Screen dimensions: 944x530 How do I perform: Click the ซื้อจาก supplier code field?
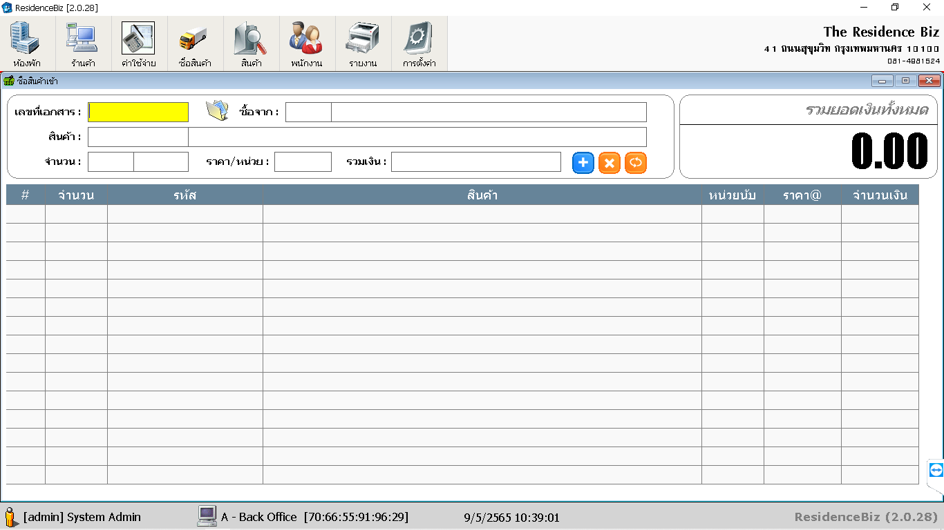[x=308, y=112]
